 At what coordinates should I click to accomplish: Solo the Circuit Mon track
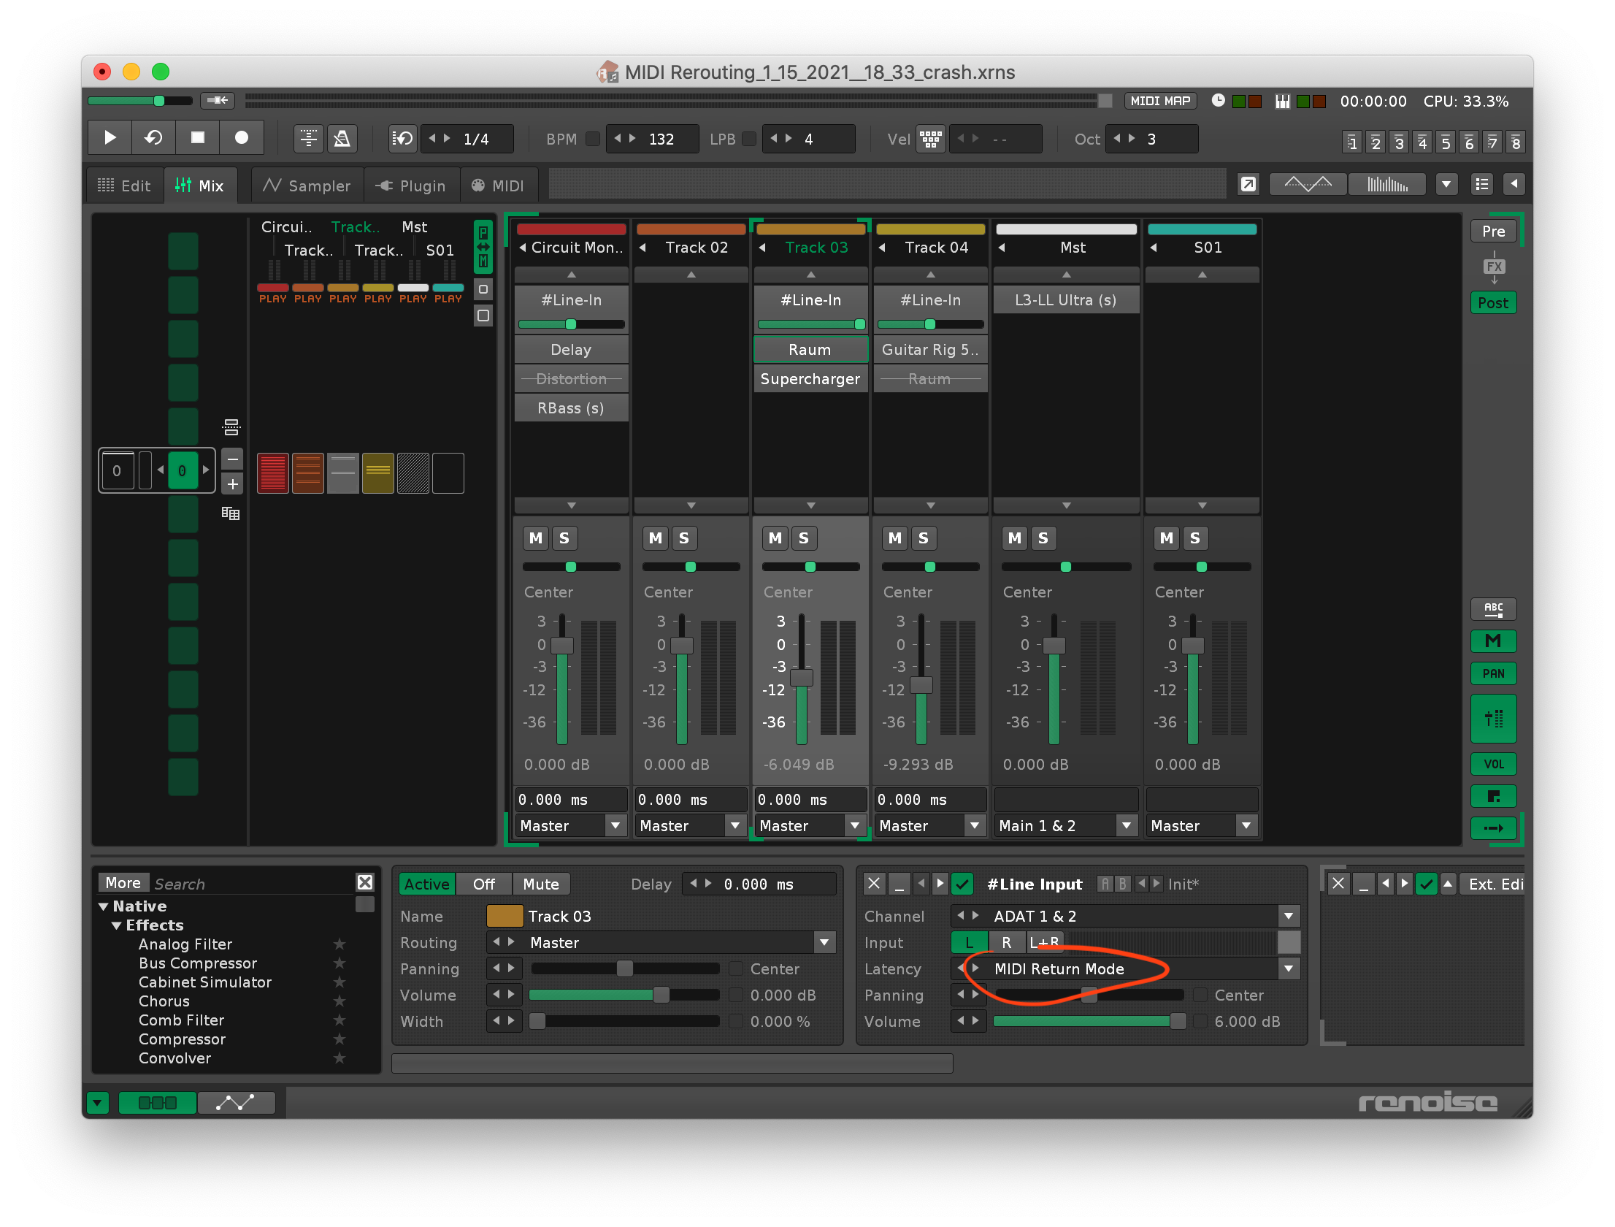[564, 538]
